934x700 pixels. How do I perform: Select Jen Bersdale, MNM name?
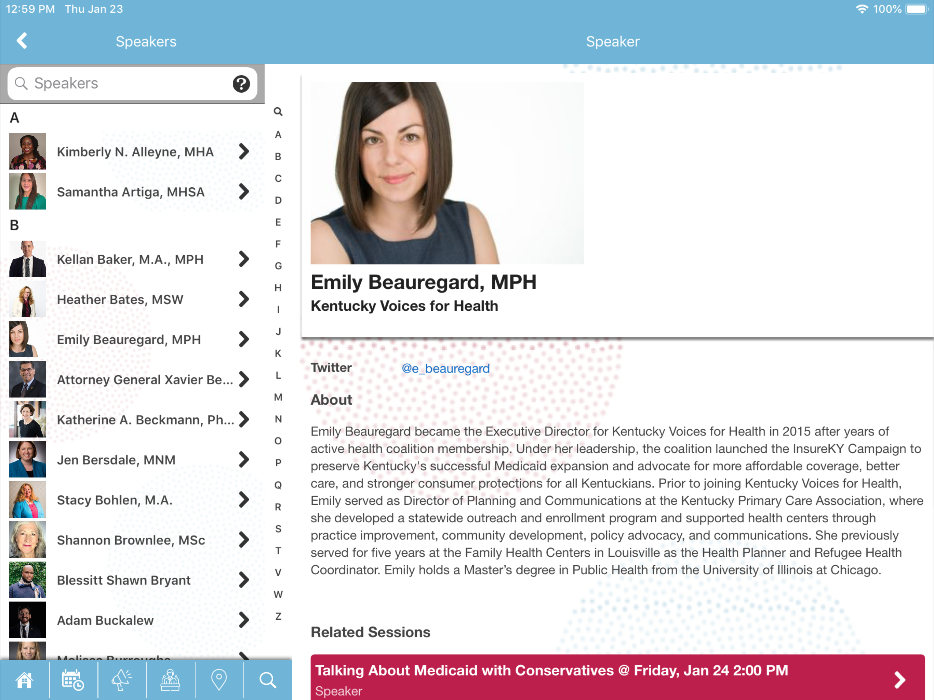pyautogui.click(x=116, y=460)
